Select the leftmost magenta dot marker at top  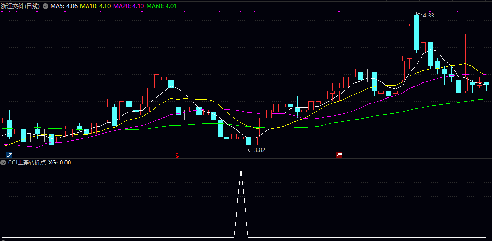coord(2,12)
